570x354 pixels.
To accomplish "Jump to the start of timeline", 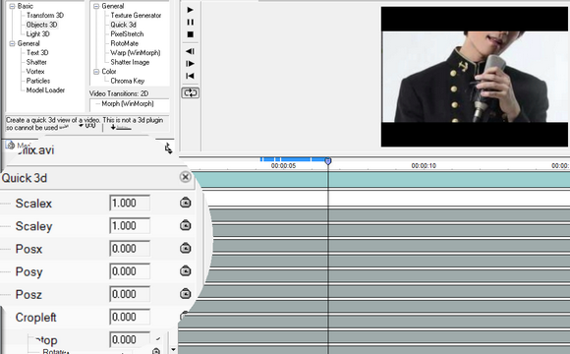I will coord(190,76).
